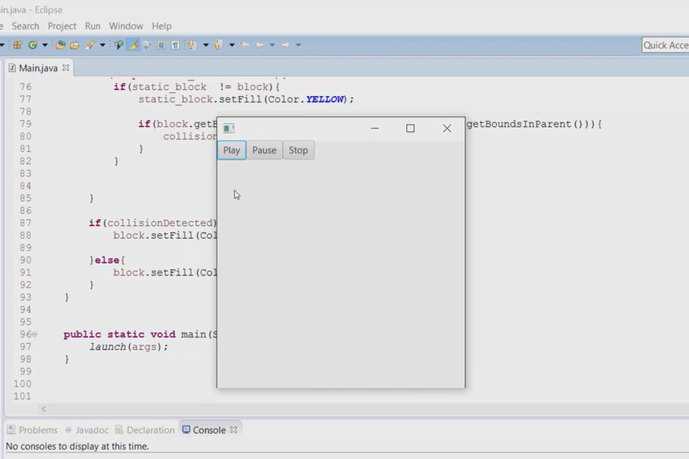689x459 pixels.
Task: Click the Problems tab icon
Action: [x=11, y=430]
